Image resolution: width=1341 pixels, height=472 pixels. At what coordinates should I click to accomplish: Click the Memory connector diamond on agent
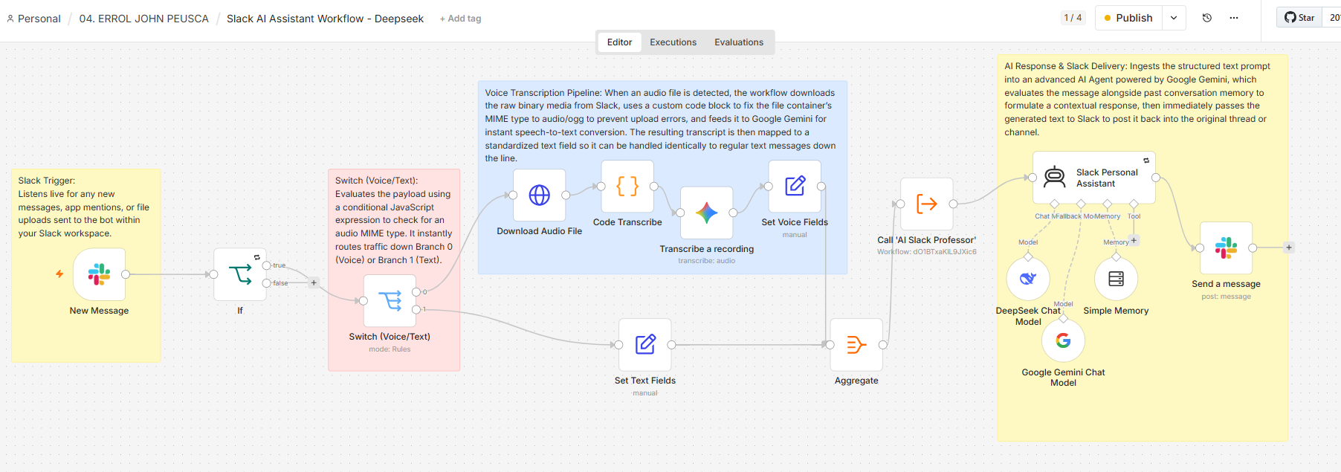click(x=1107, y=204)
